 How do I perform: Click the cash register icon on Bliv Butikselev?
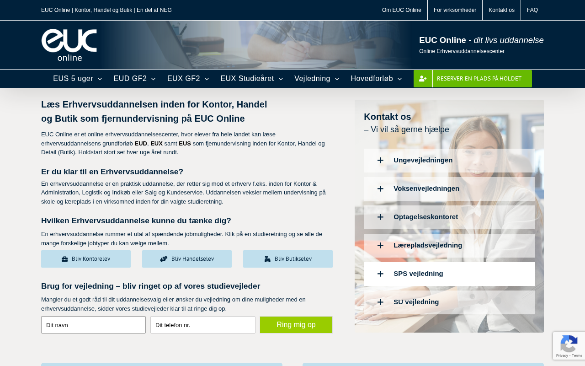(x=267, y=259)
